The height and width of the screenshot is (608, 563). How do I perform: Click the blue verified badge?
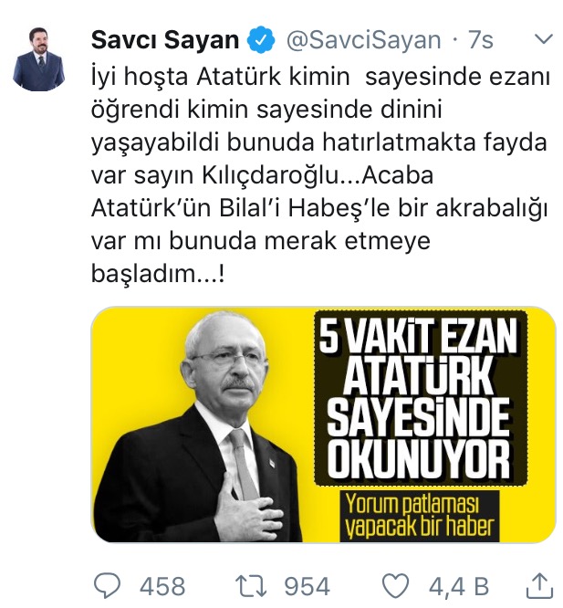tap(261, 39)
